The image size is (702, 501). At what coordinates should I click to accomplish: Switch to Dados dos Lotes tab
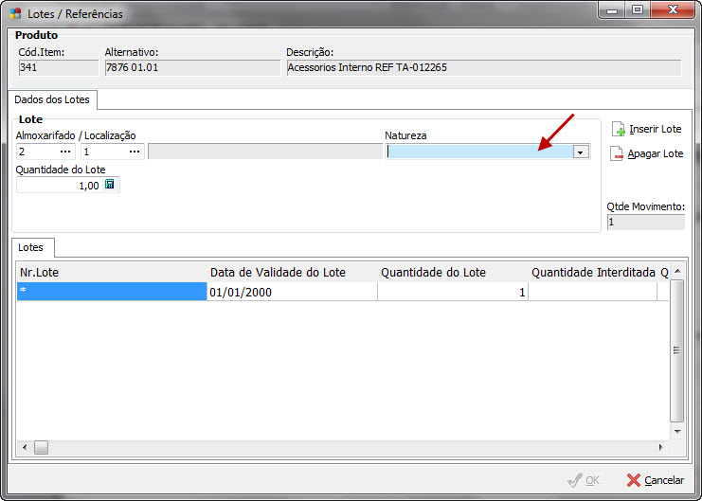pyautogui.click(x=52, y=99)
